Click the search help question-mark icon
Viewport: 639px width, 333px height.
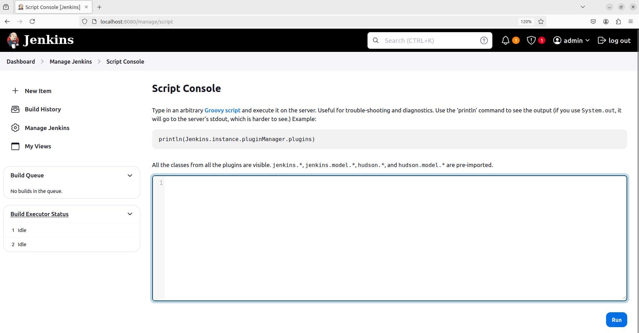coord(484,40)
